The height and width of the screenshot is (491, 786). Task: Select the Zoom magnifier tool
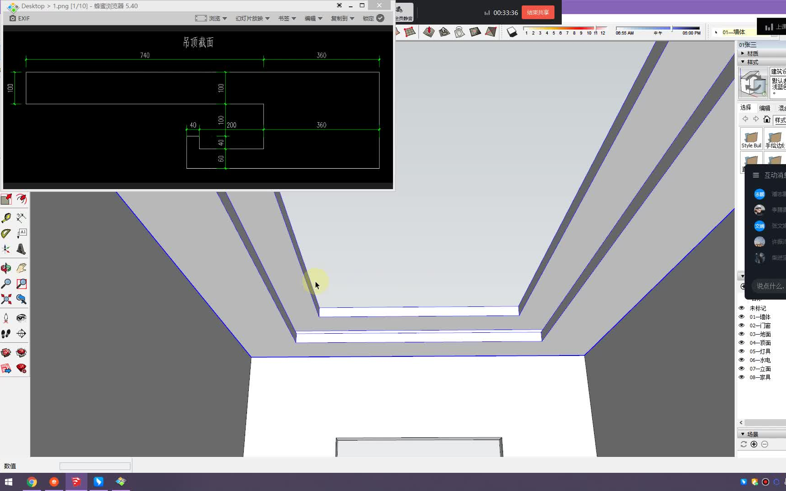6,284
